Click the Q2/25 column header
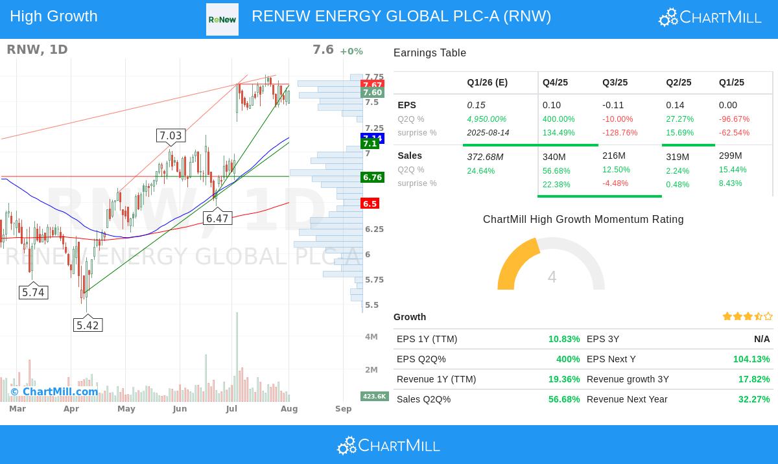778x464 pixels. point(679,82)
